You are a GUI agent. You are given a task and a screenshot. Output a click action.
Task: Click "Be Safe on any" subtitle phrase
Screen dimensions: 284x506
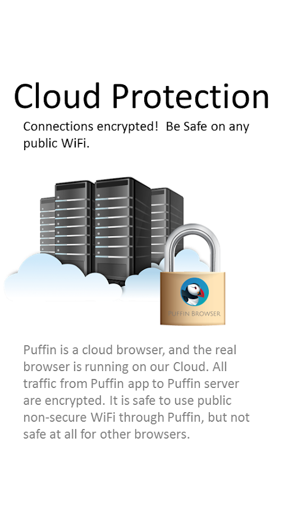tap(208, 126)
